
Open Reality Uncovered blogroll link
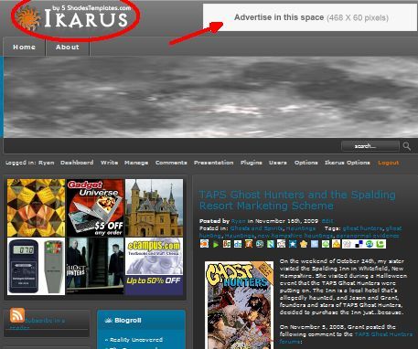(x=136, y=340)
